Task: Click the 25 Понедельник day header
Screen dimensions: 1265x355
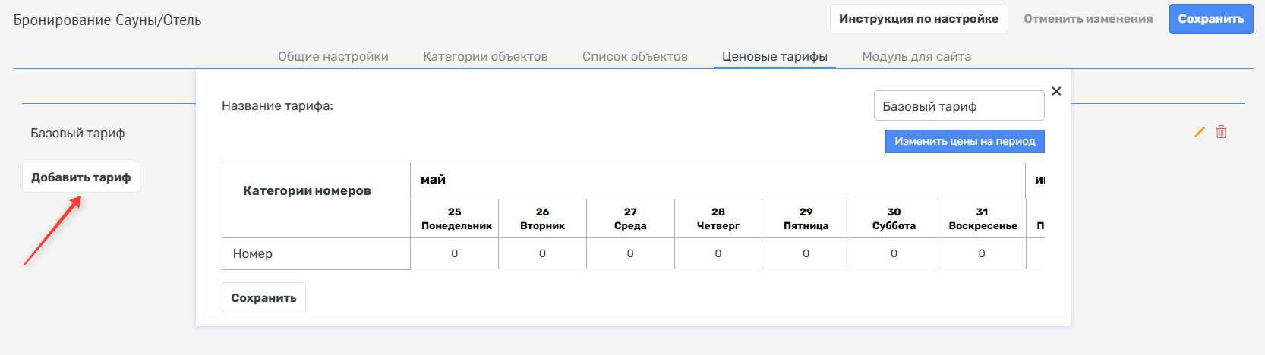Action: 455,218
